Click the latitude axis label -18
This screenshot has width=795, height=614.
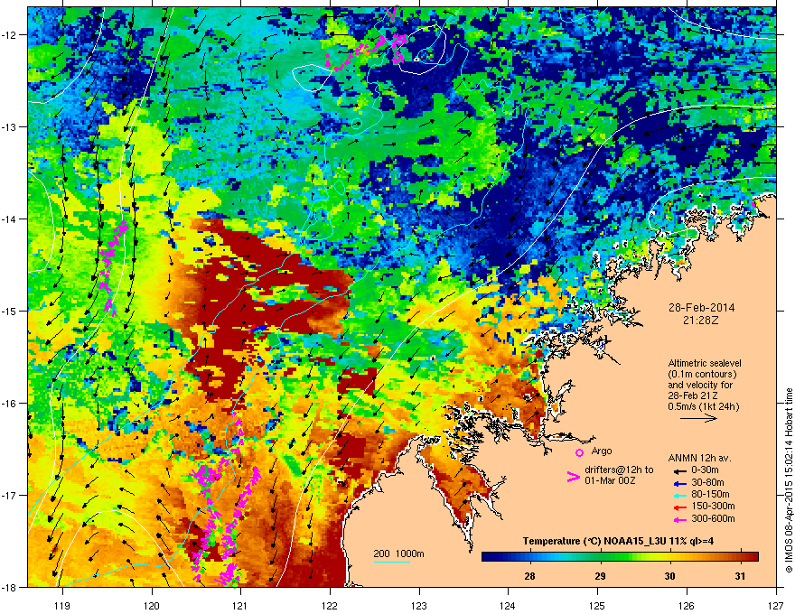10,587
